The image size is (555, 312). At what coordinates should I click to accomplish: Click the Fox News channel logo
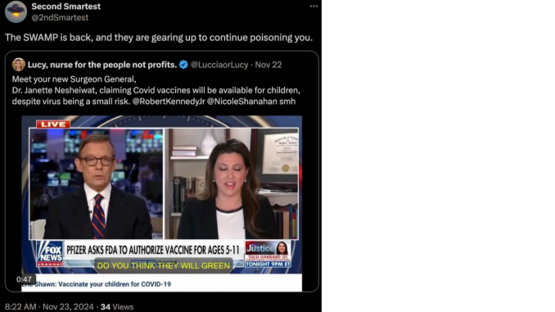(x=50, y=253)
